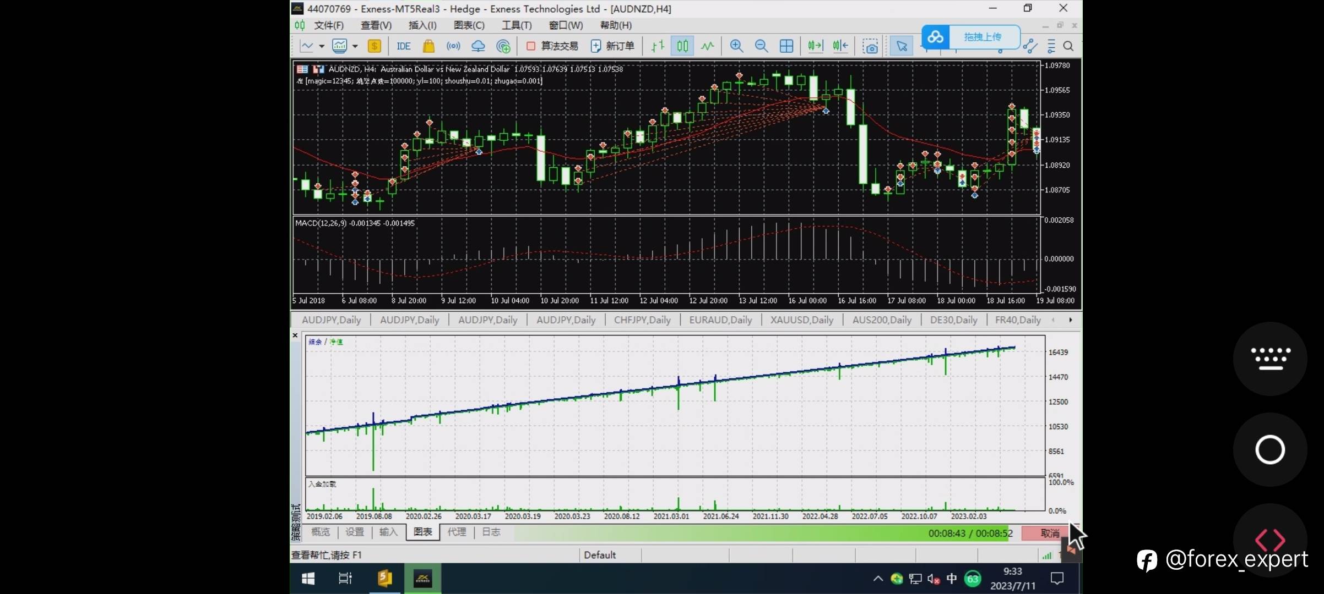Open the Windows Start menu
Screen dimensions: 1324x594
coord(308,579)
